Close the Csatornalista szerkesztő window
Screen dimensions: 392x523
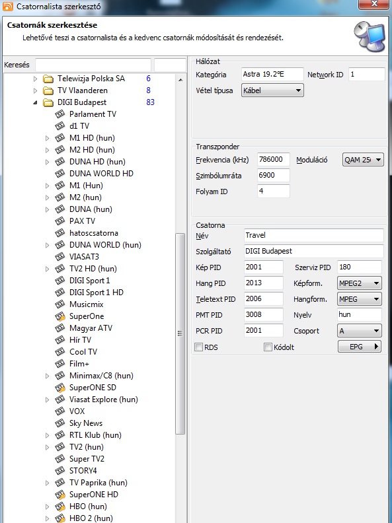pos(375,4)
